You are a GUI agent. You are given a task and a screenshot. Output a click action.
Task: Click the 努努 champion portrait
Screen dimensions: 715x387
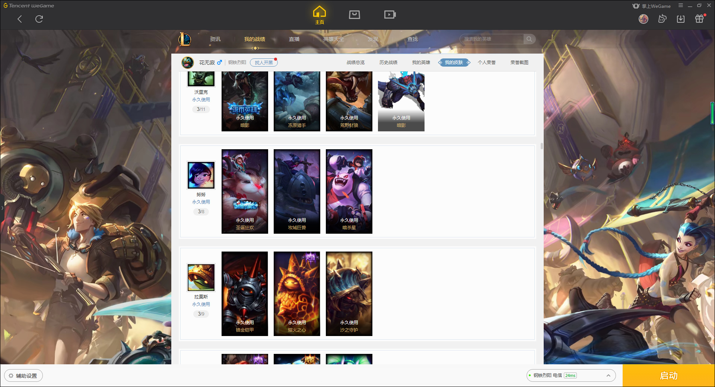[x=201, y=175]
